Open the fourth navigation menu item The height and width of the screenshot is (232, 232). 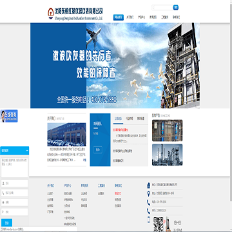pyautogui.click(x=153, y=17)
